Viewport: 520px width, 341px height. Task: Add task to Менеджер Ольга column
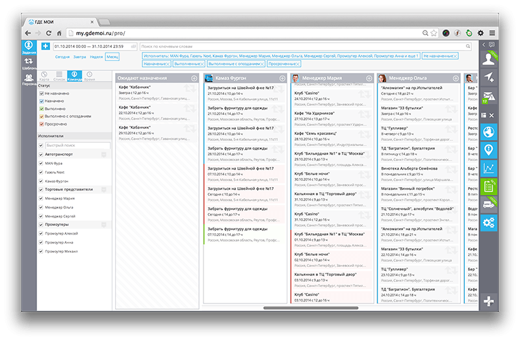coord(456,78)
